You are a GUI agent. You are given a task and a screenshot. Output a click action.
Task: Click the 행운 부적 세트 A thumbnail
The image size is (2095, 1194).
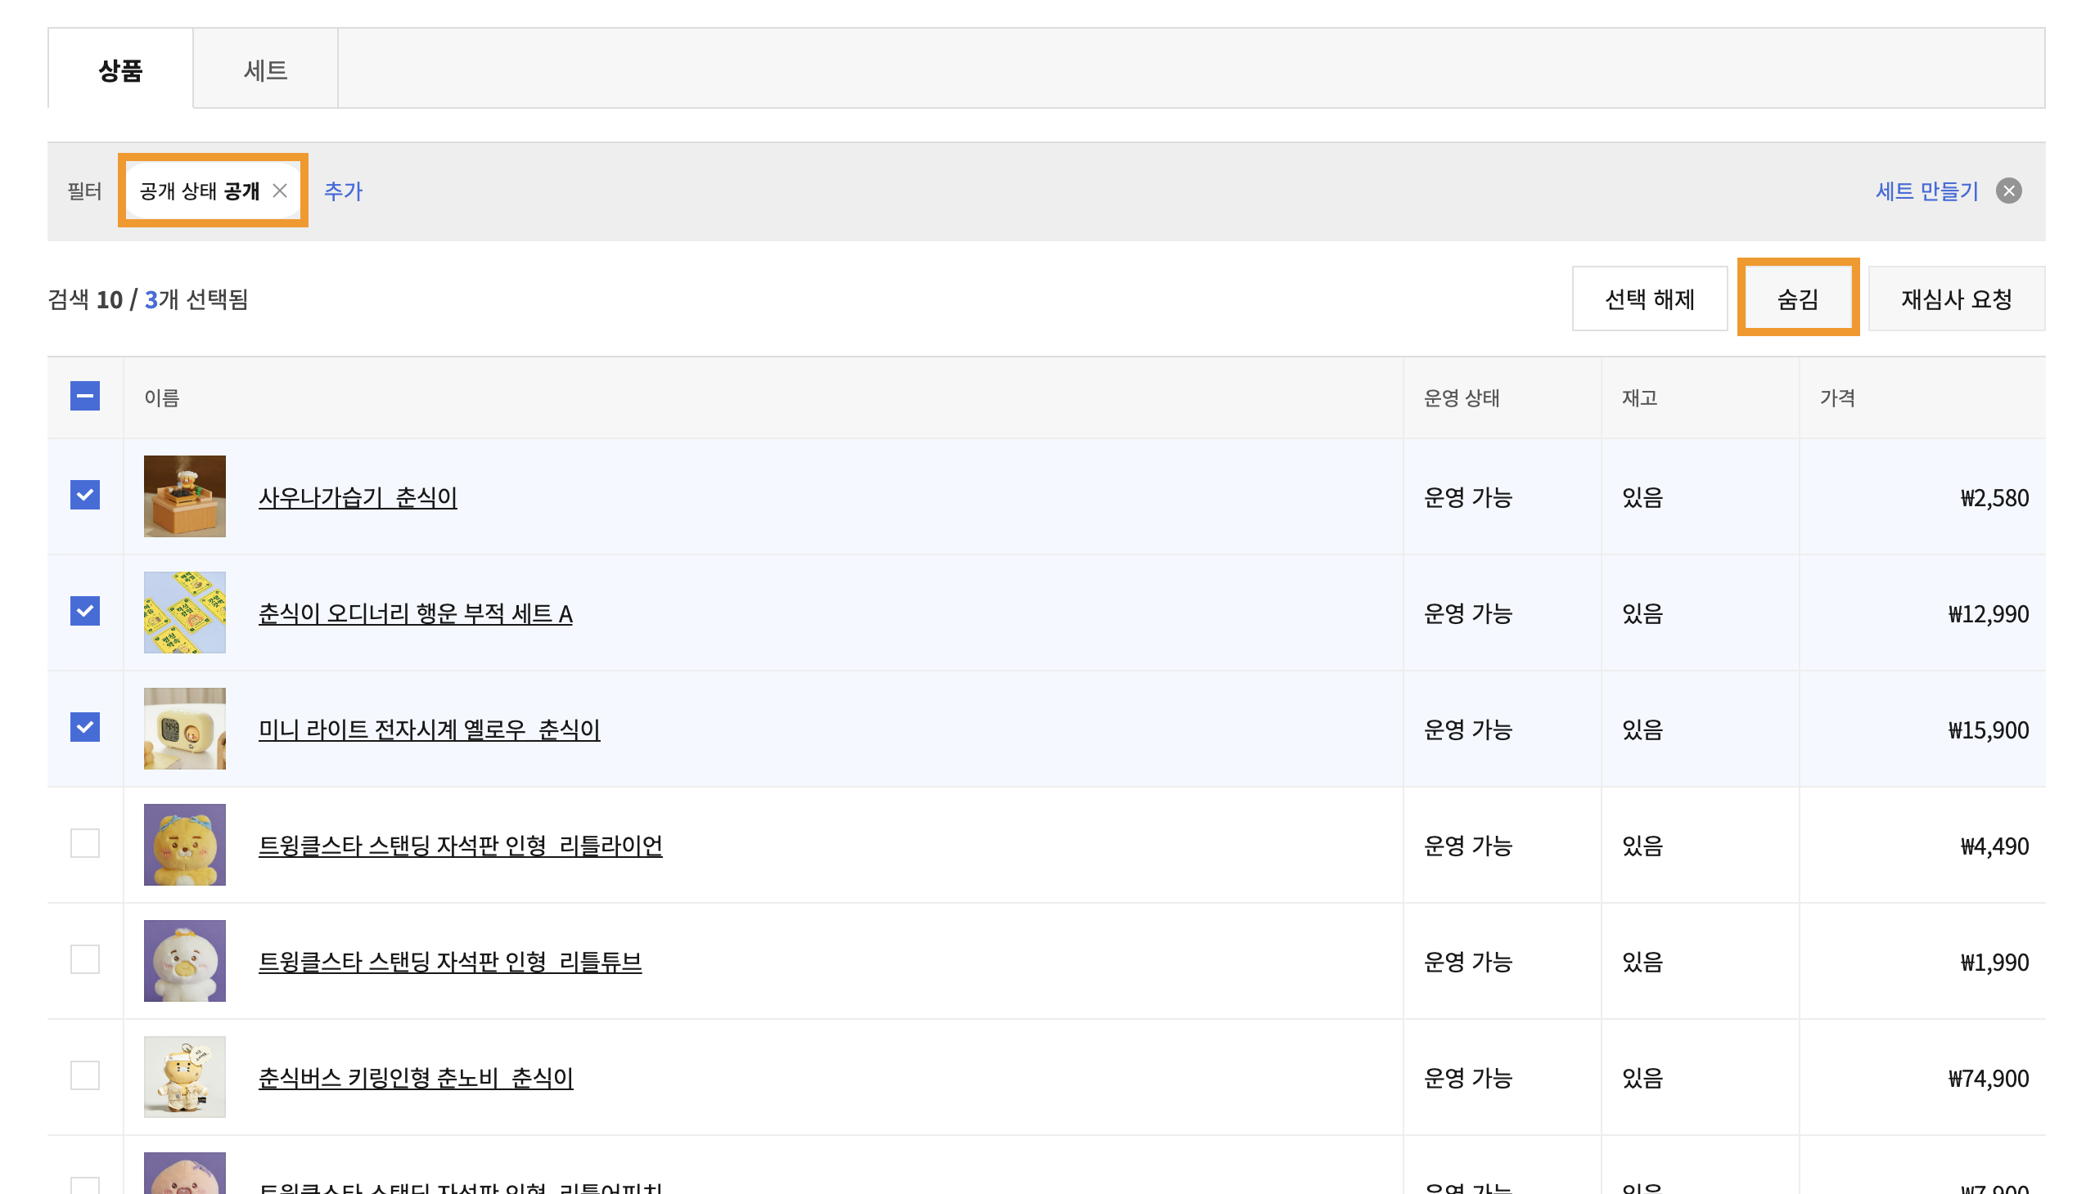(x=185, y=613)
